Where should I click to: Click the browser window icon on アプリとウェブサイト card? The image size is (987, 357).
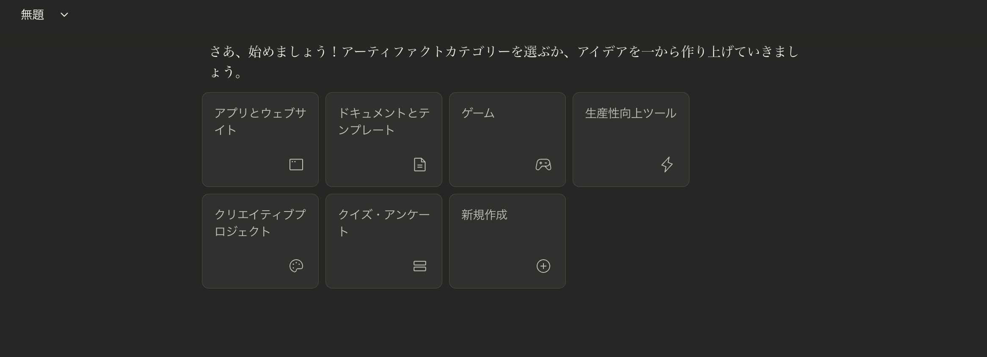click(x=296, y=165)
